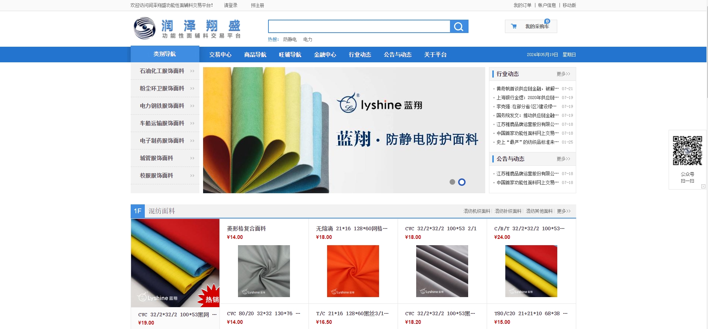
Task: Expand 校服服饰面料 category
Action: click(165, 175)
